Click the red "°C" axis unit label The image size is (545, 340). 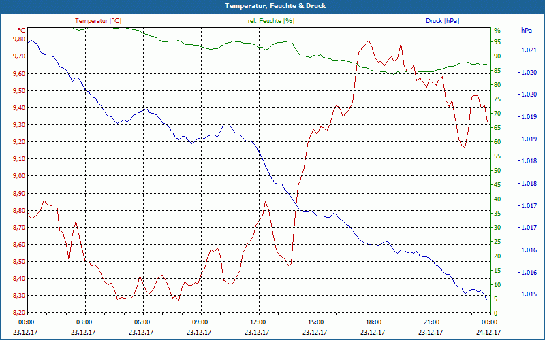pyautogui.click(x=22, y=31)
